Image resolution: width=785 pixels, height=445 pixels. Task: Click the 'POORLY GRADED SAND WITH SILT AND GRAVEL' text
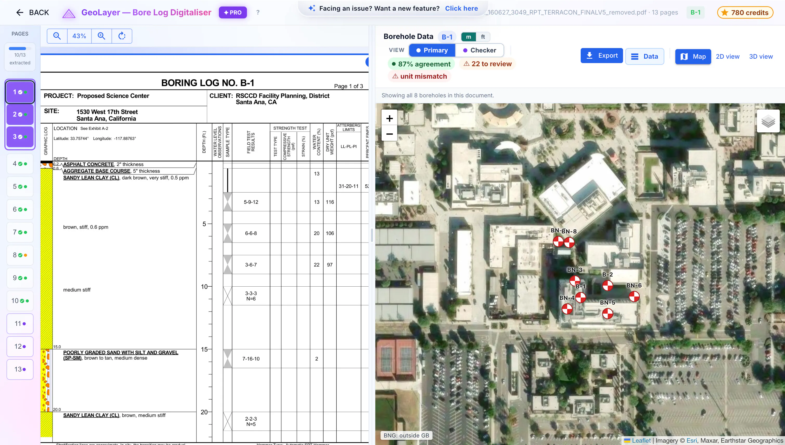[x=121, y=352]
